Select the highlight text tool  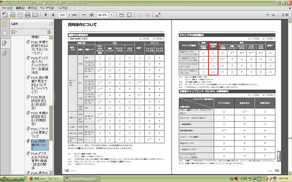[147, 15]
